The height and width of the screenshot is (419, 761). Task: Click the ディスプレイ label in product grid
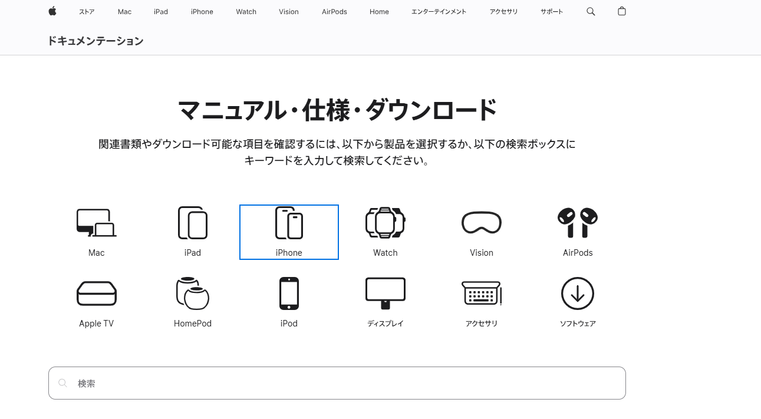pos(386,324)
